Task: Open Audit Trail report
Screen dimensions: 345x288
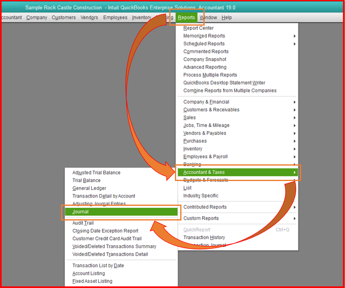Action: [x=121, y=223]
